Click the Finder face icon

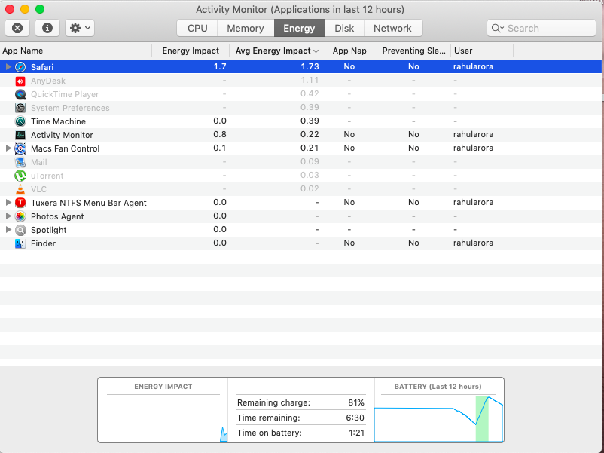click(x=20, y=243)
